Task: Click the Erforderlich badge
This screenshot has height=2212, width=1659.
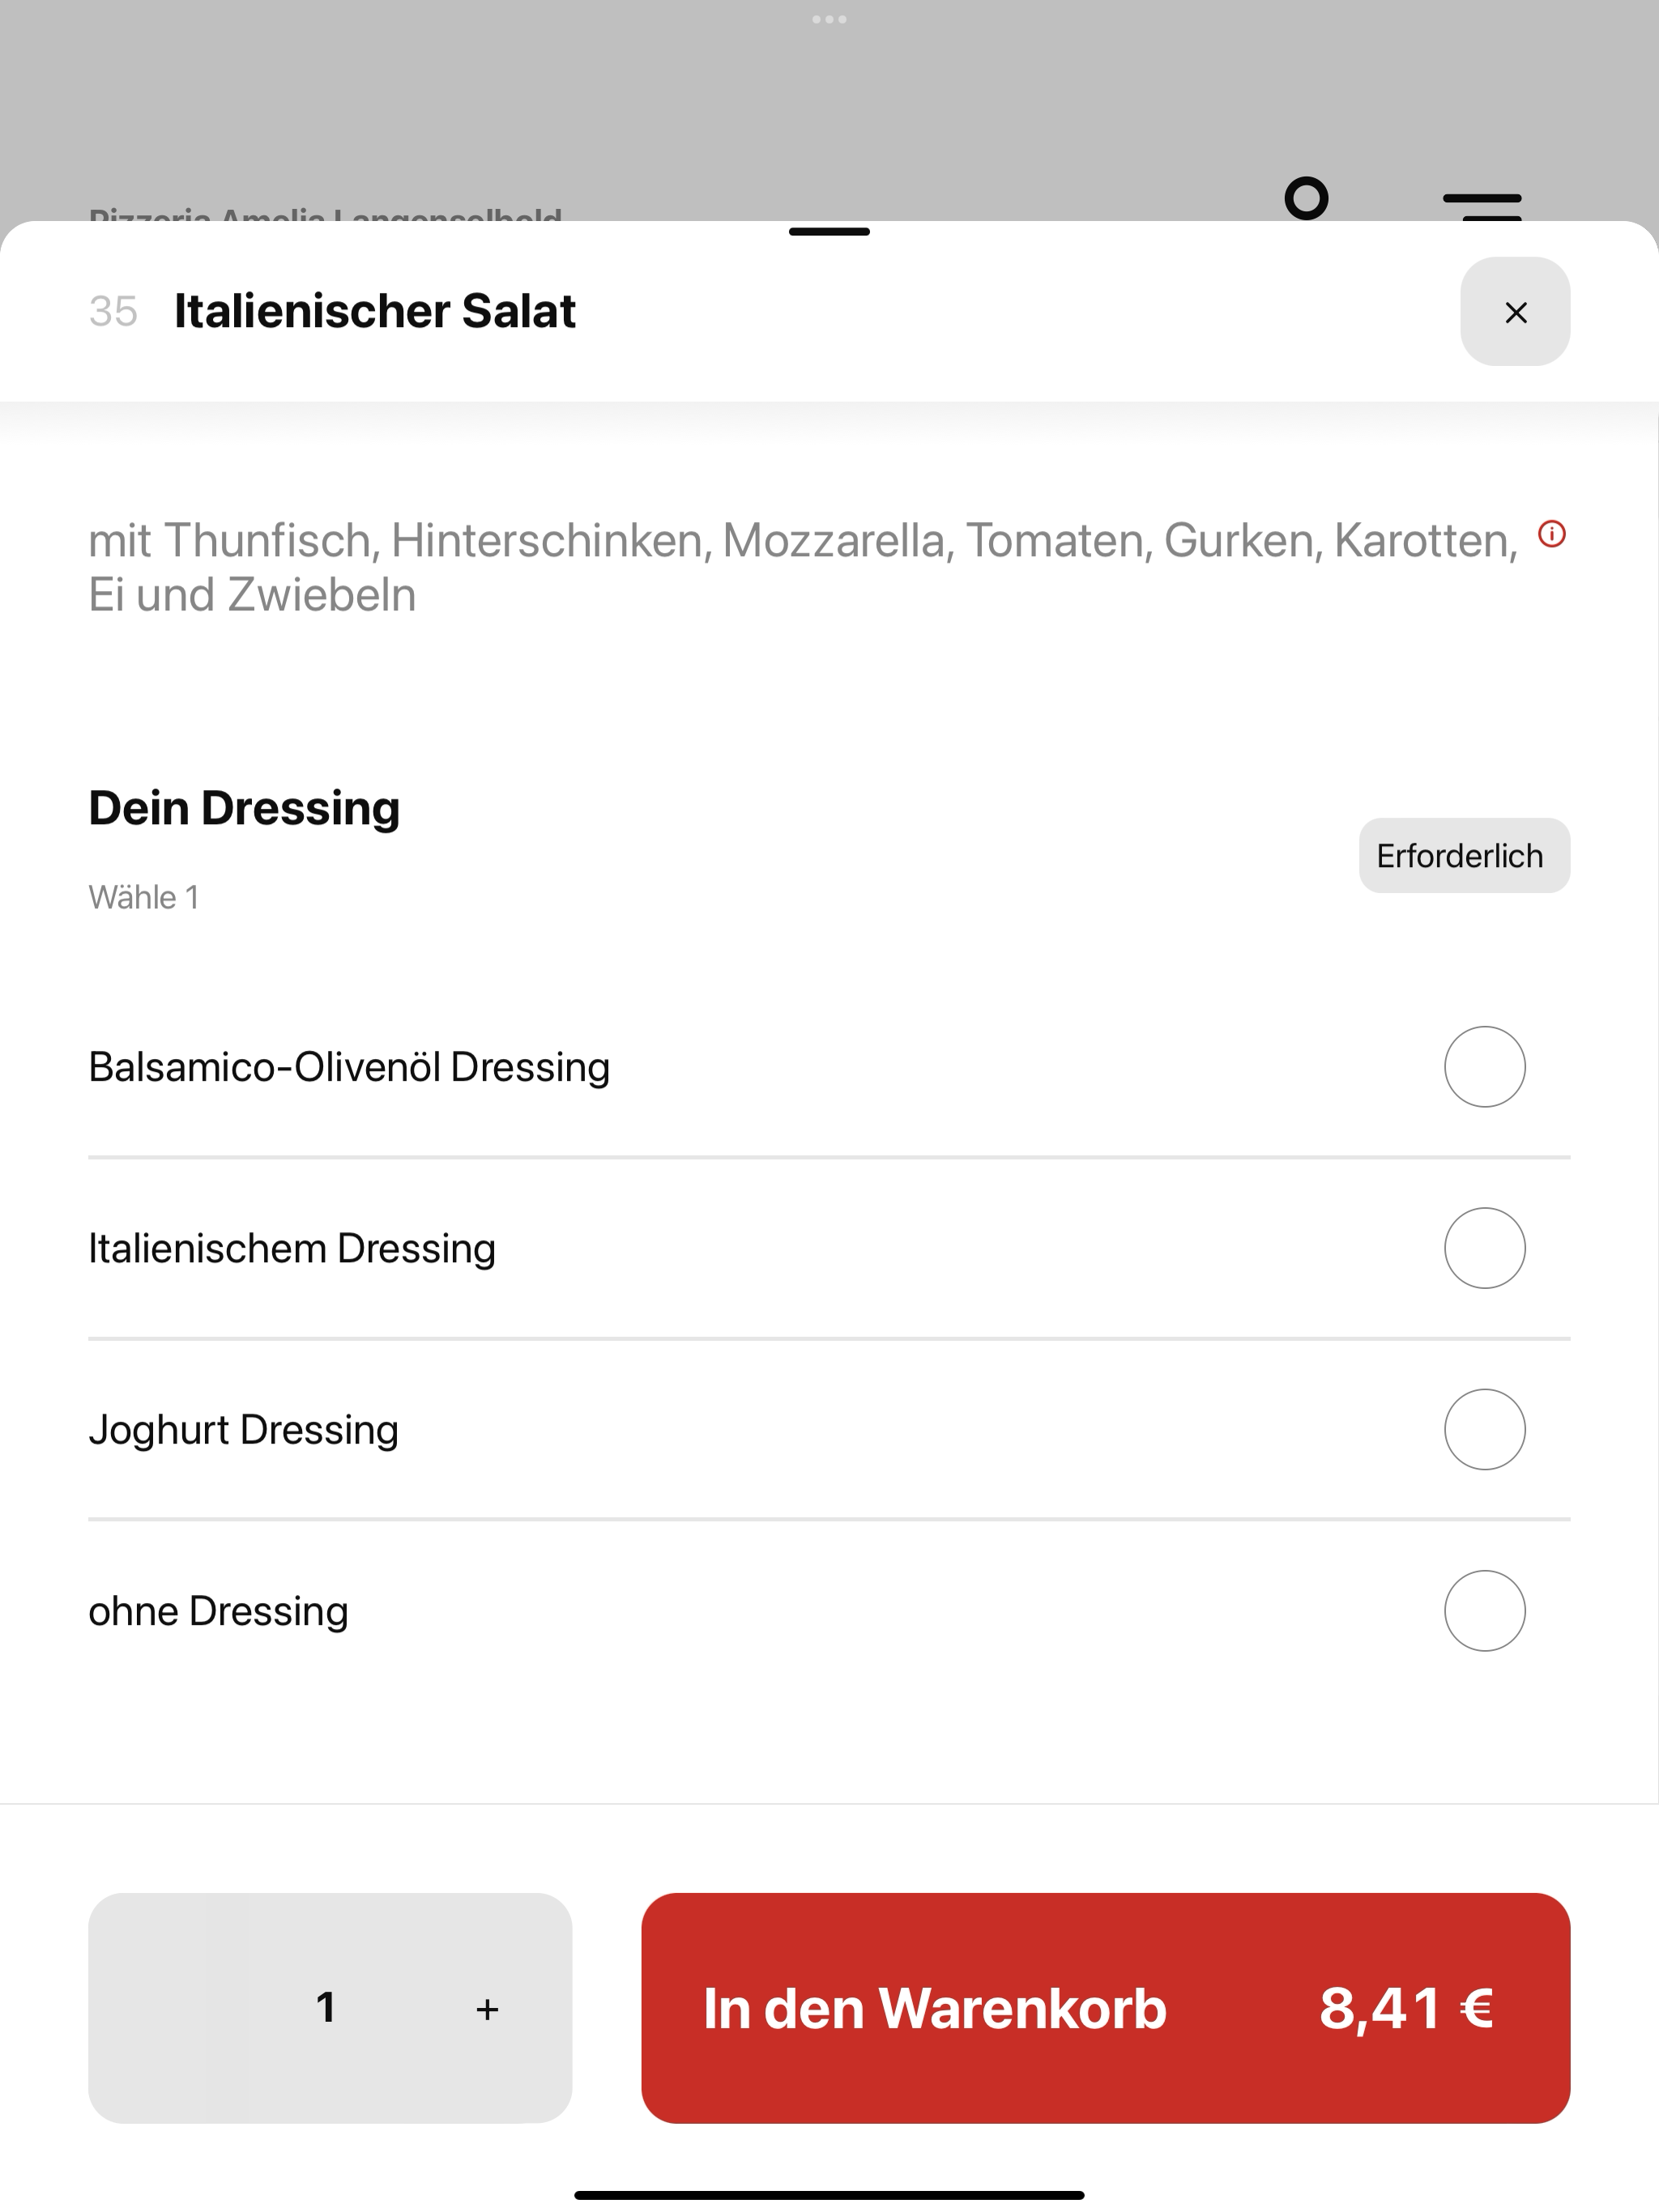Action: (x=1464, y=855)
